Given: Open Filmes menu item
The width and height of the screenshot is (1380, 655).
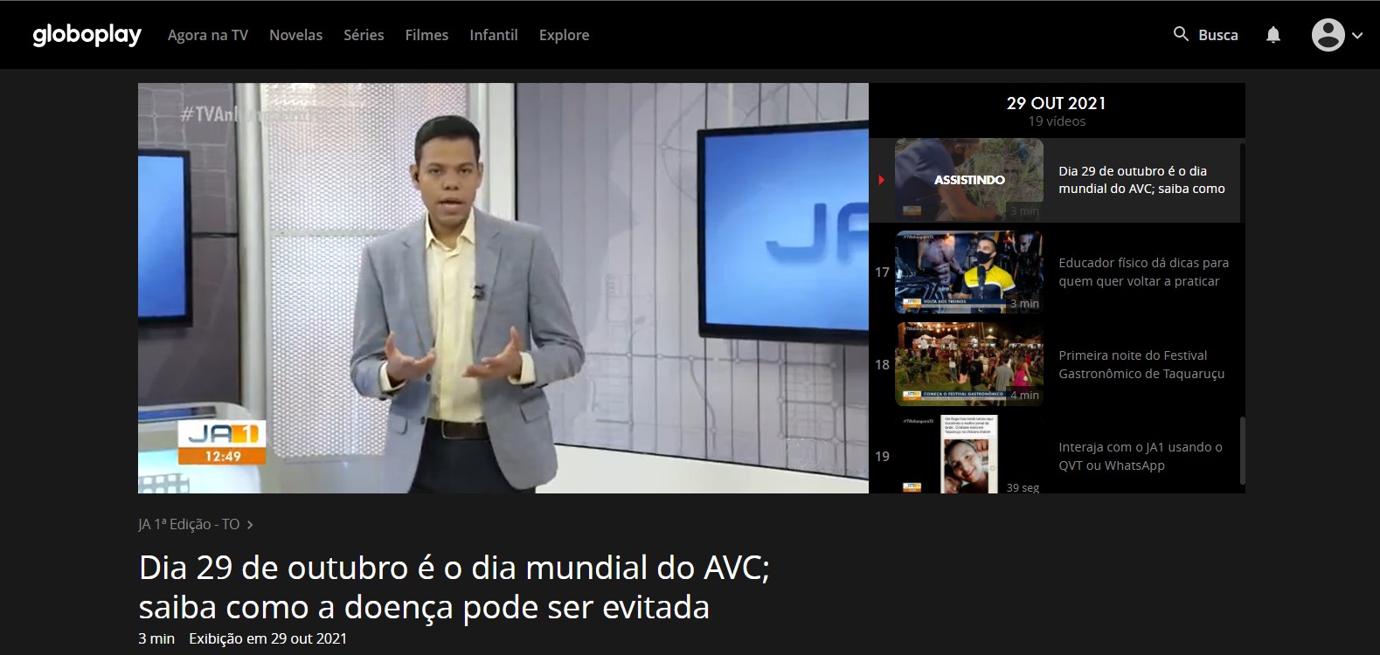Looking at the screenshot, I should coord(426,35).
